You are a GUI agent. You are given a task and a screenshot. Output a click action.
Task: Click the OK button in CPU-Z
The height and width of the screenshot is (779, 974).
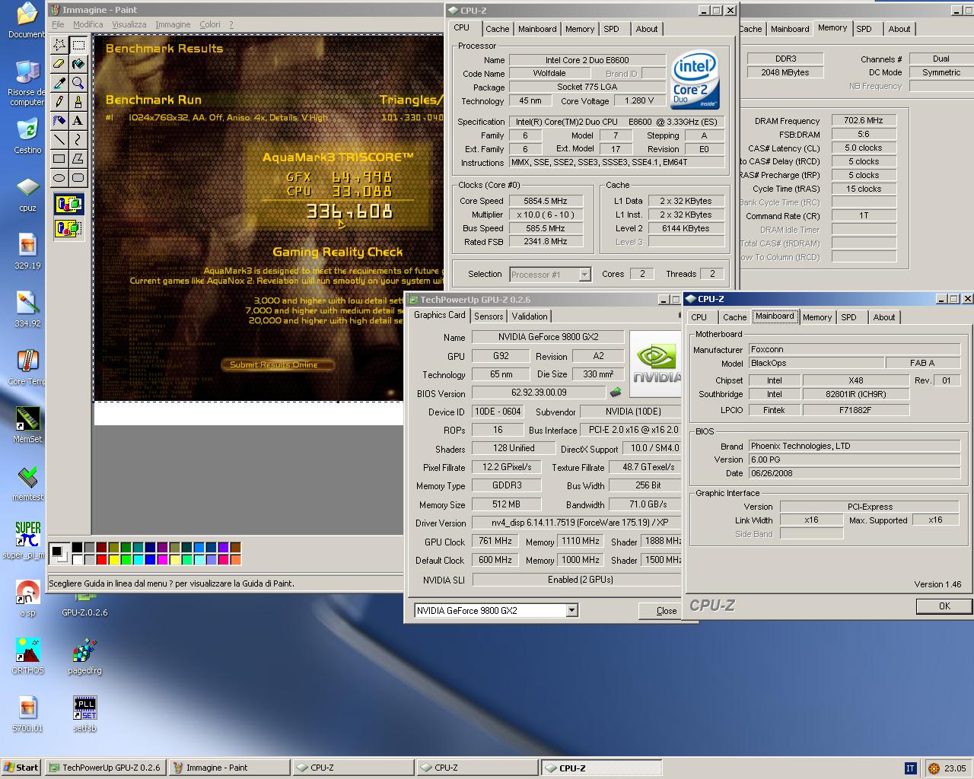pyautogui.click(x=944, y=606)
